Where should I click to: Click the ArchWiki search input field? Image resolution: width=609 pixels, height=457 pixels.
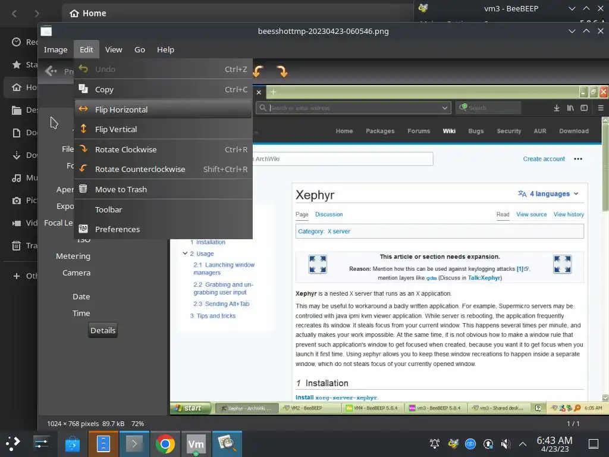click(343, 158)
